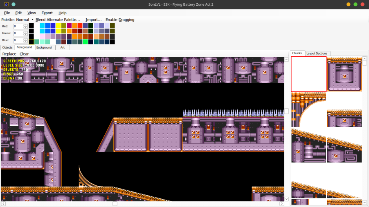
Task: Decrease the Green value with down arrow
Action: pyautogui.click(x=25, y=34)
